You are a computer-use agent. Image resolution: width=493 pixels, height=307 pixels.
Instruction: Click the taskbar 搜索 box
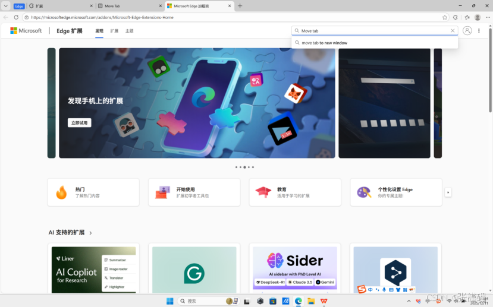[208, 301]
